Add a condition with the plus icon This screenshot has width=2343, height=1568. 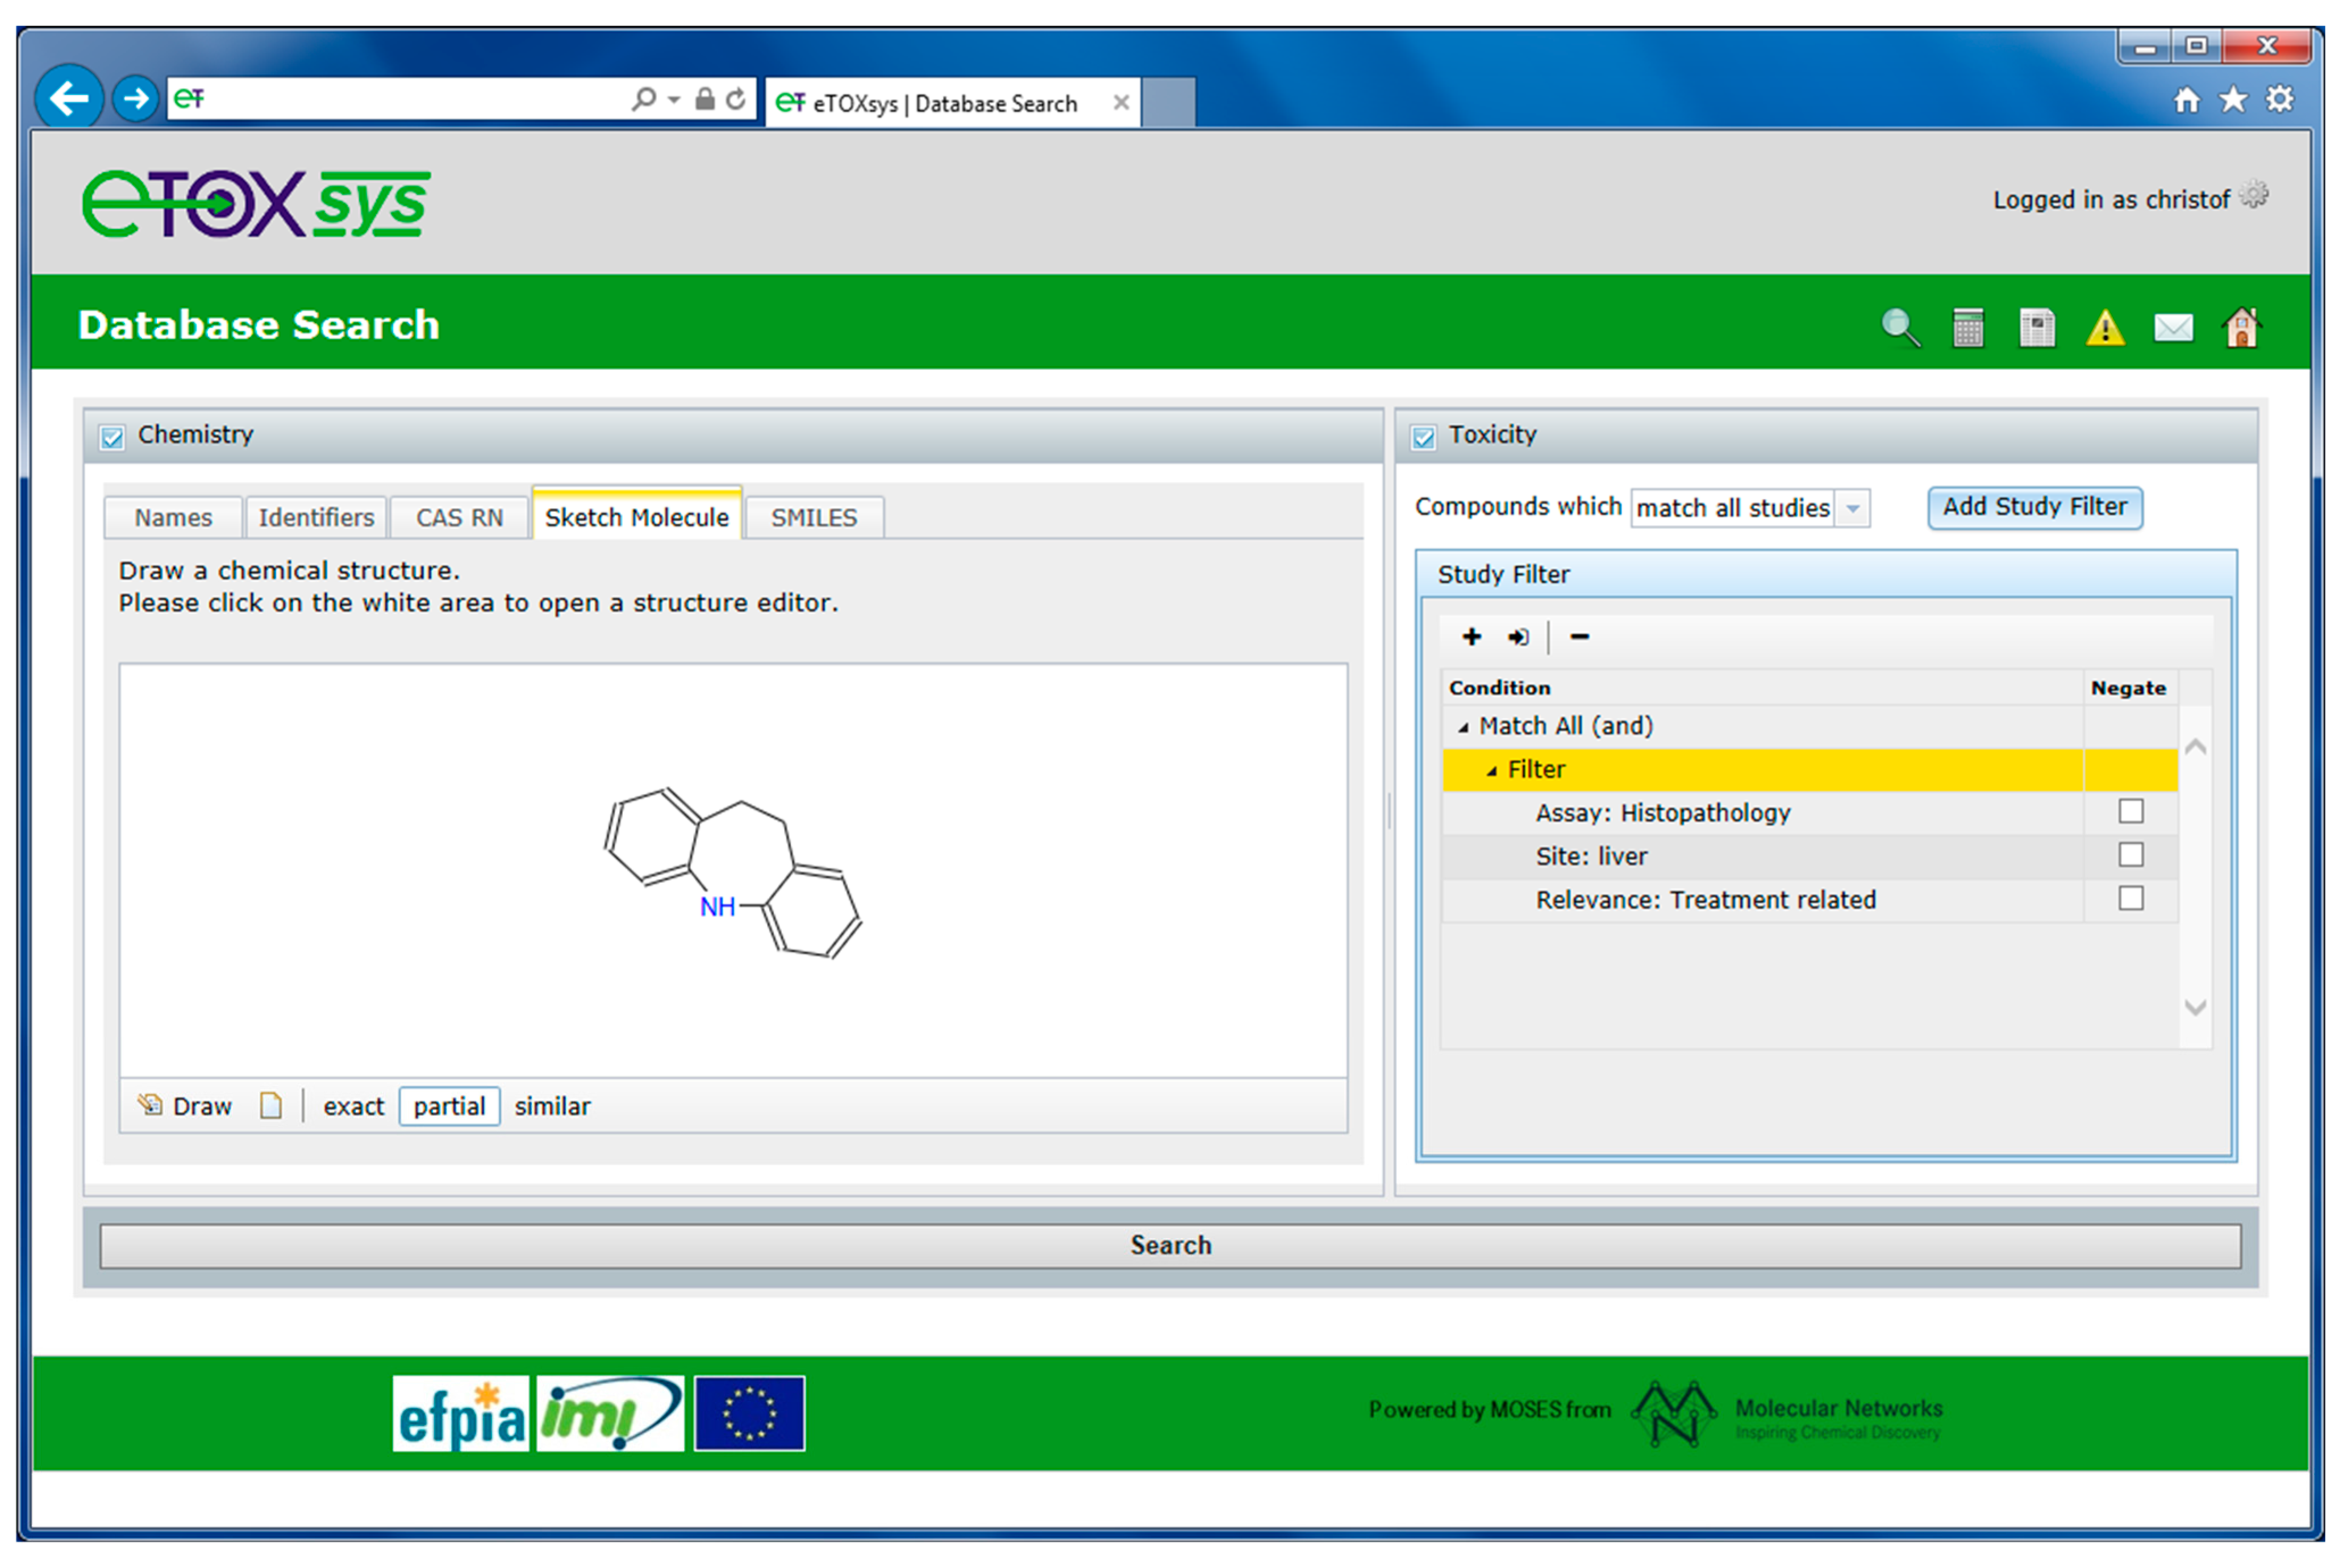click(1471, 637)
